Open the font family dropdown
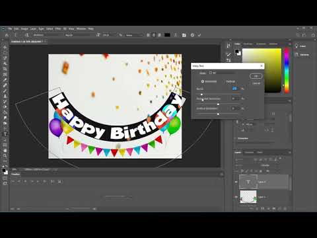The height and width of the screenshot is (238, 317). coord(47,35)
